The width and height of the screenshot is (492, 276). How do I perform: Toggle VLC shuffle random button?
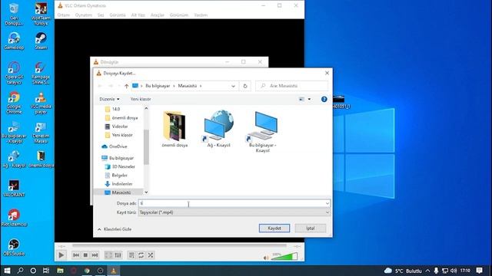click(x=151, y=255)
